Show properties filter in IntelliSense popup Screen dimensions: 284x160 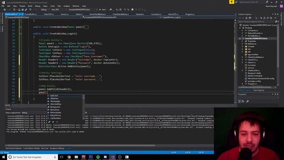[x=49, y=122]
